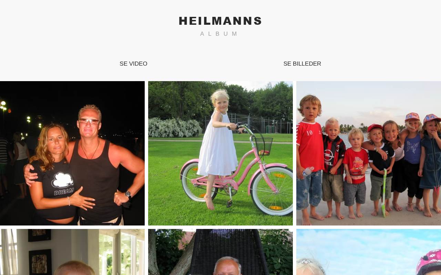Open the children on the beach photo
This screenshot has width=441, height=275.
click(x=369, y=153)
